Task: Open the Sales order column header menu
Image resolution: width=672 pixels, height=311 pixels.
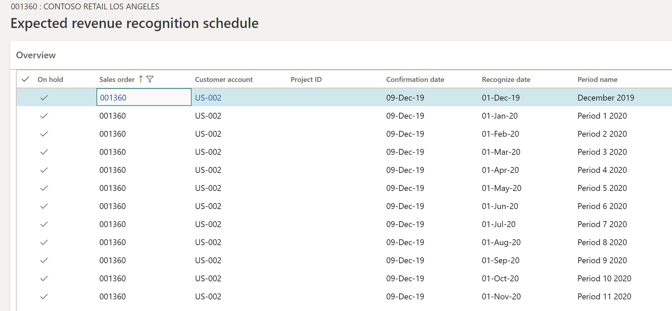Action: coord(117,79)
